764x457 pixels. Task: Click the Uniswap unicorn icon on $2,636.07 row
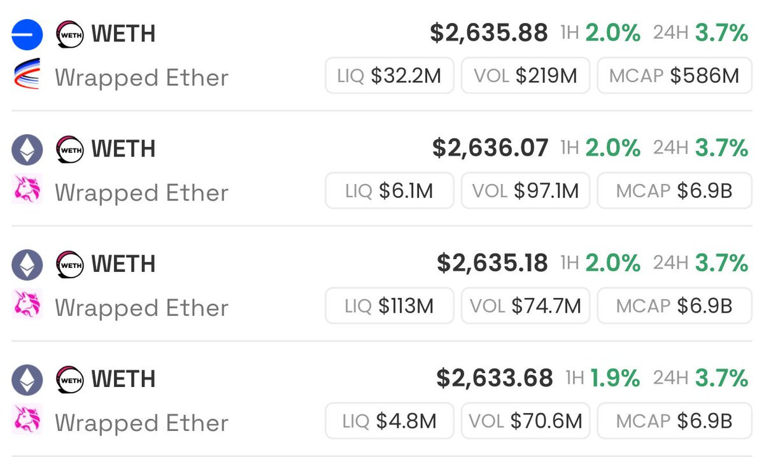pos(27,189)
